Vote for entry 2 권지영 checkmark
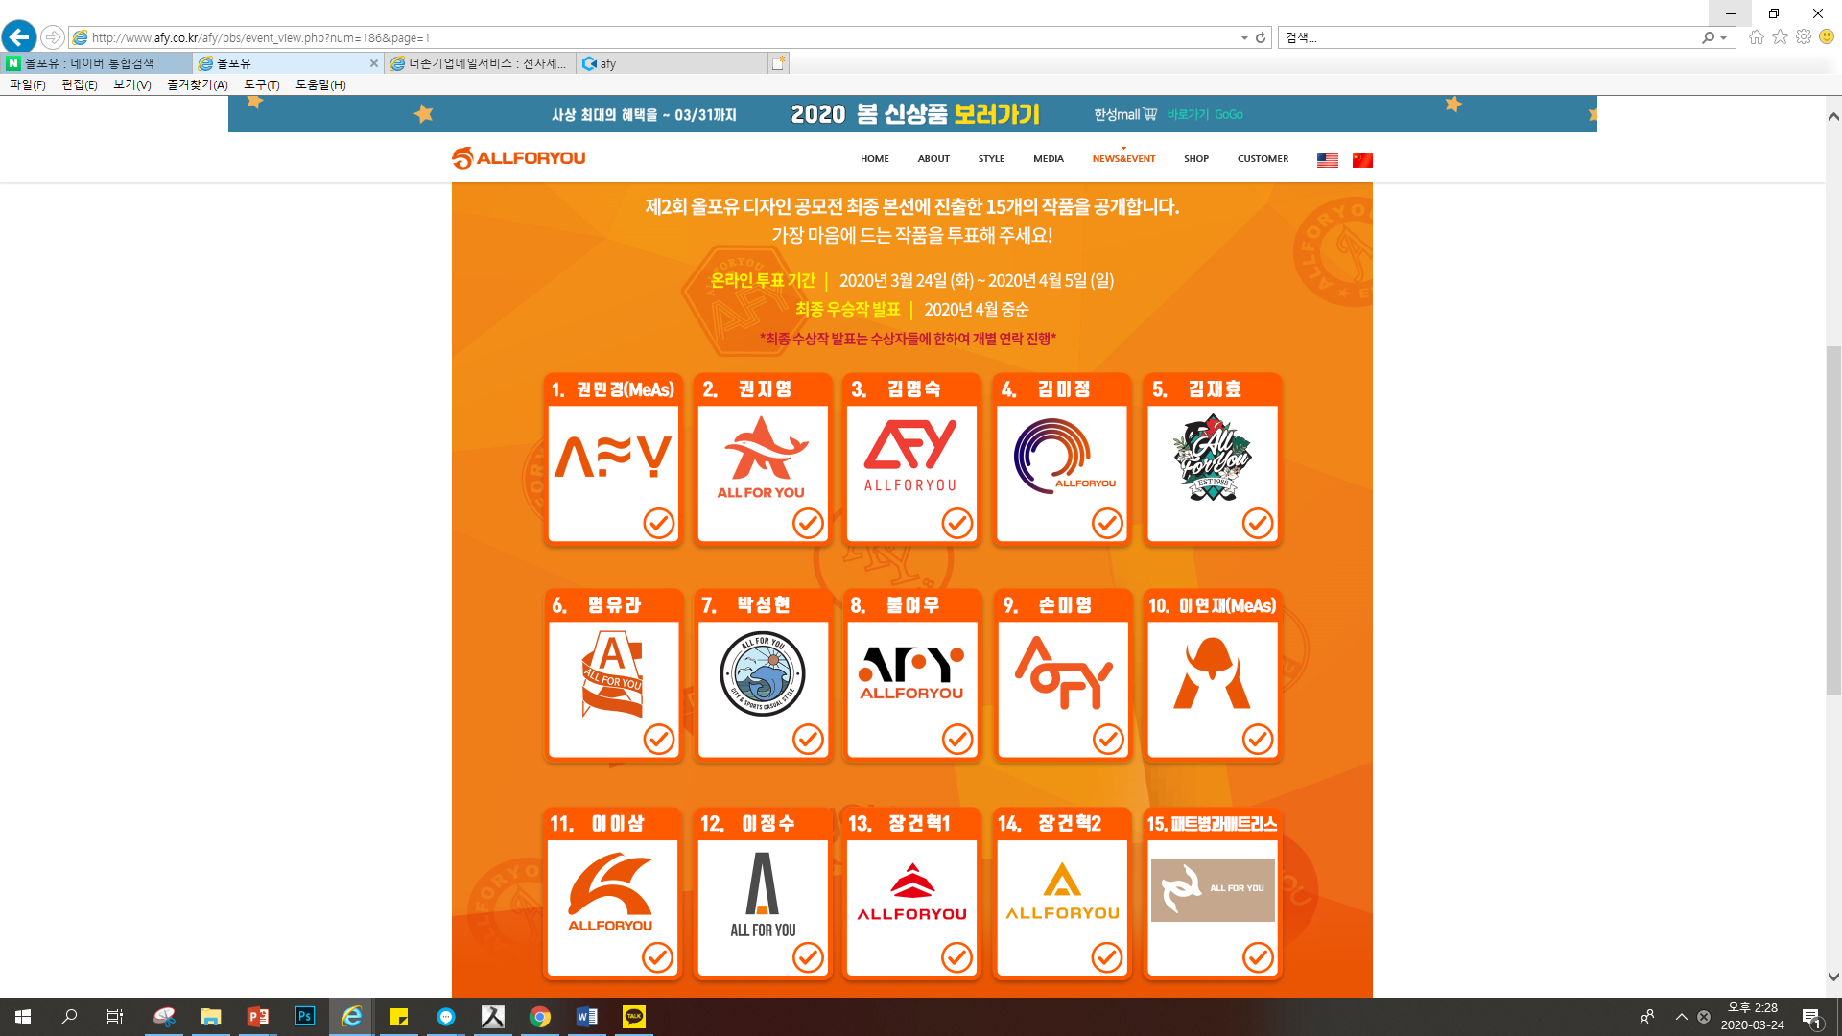This screenshot has height=1036, width=1842. point(808,523)
